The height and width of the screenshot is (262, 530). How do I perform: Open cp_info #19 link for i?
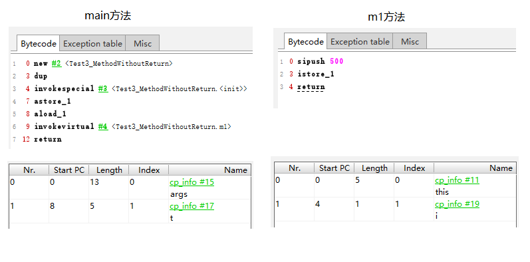point(457,204)
